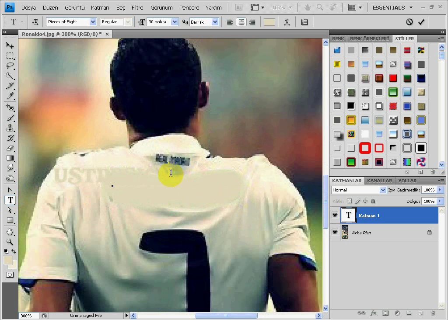Select the Gradient tool

pyautogui.click(x=10, y=158)
